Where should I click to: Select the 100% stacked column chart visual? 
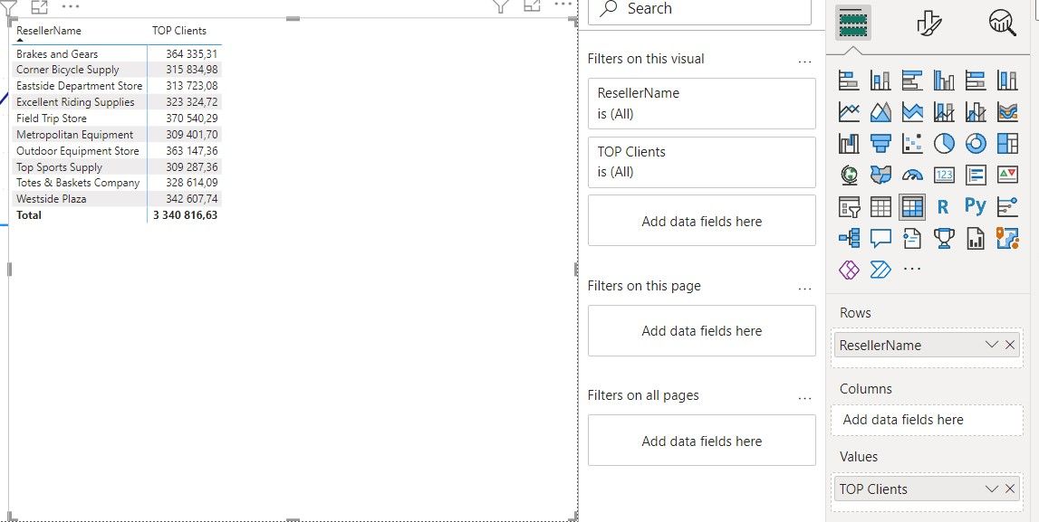(x=1007, y=81)
